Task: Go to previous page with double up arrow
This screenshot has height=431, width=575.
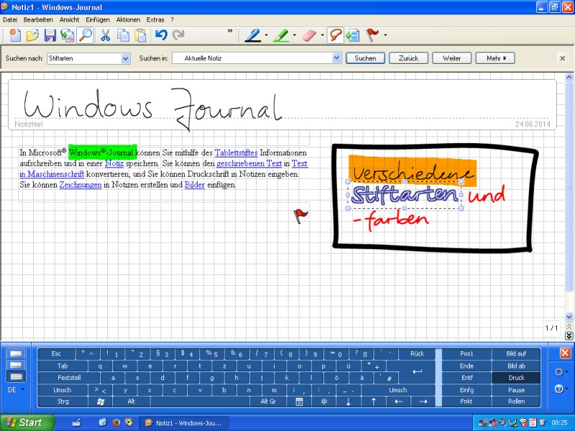Action: point(569,326)
